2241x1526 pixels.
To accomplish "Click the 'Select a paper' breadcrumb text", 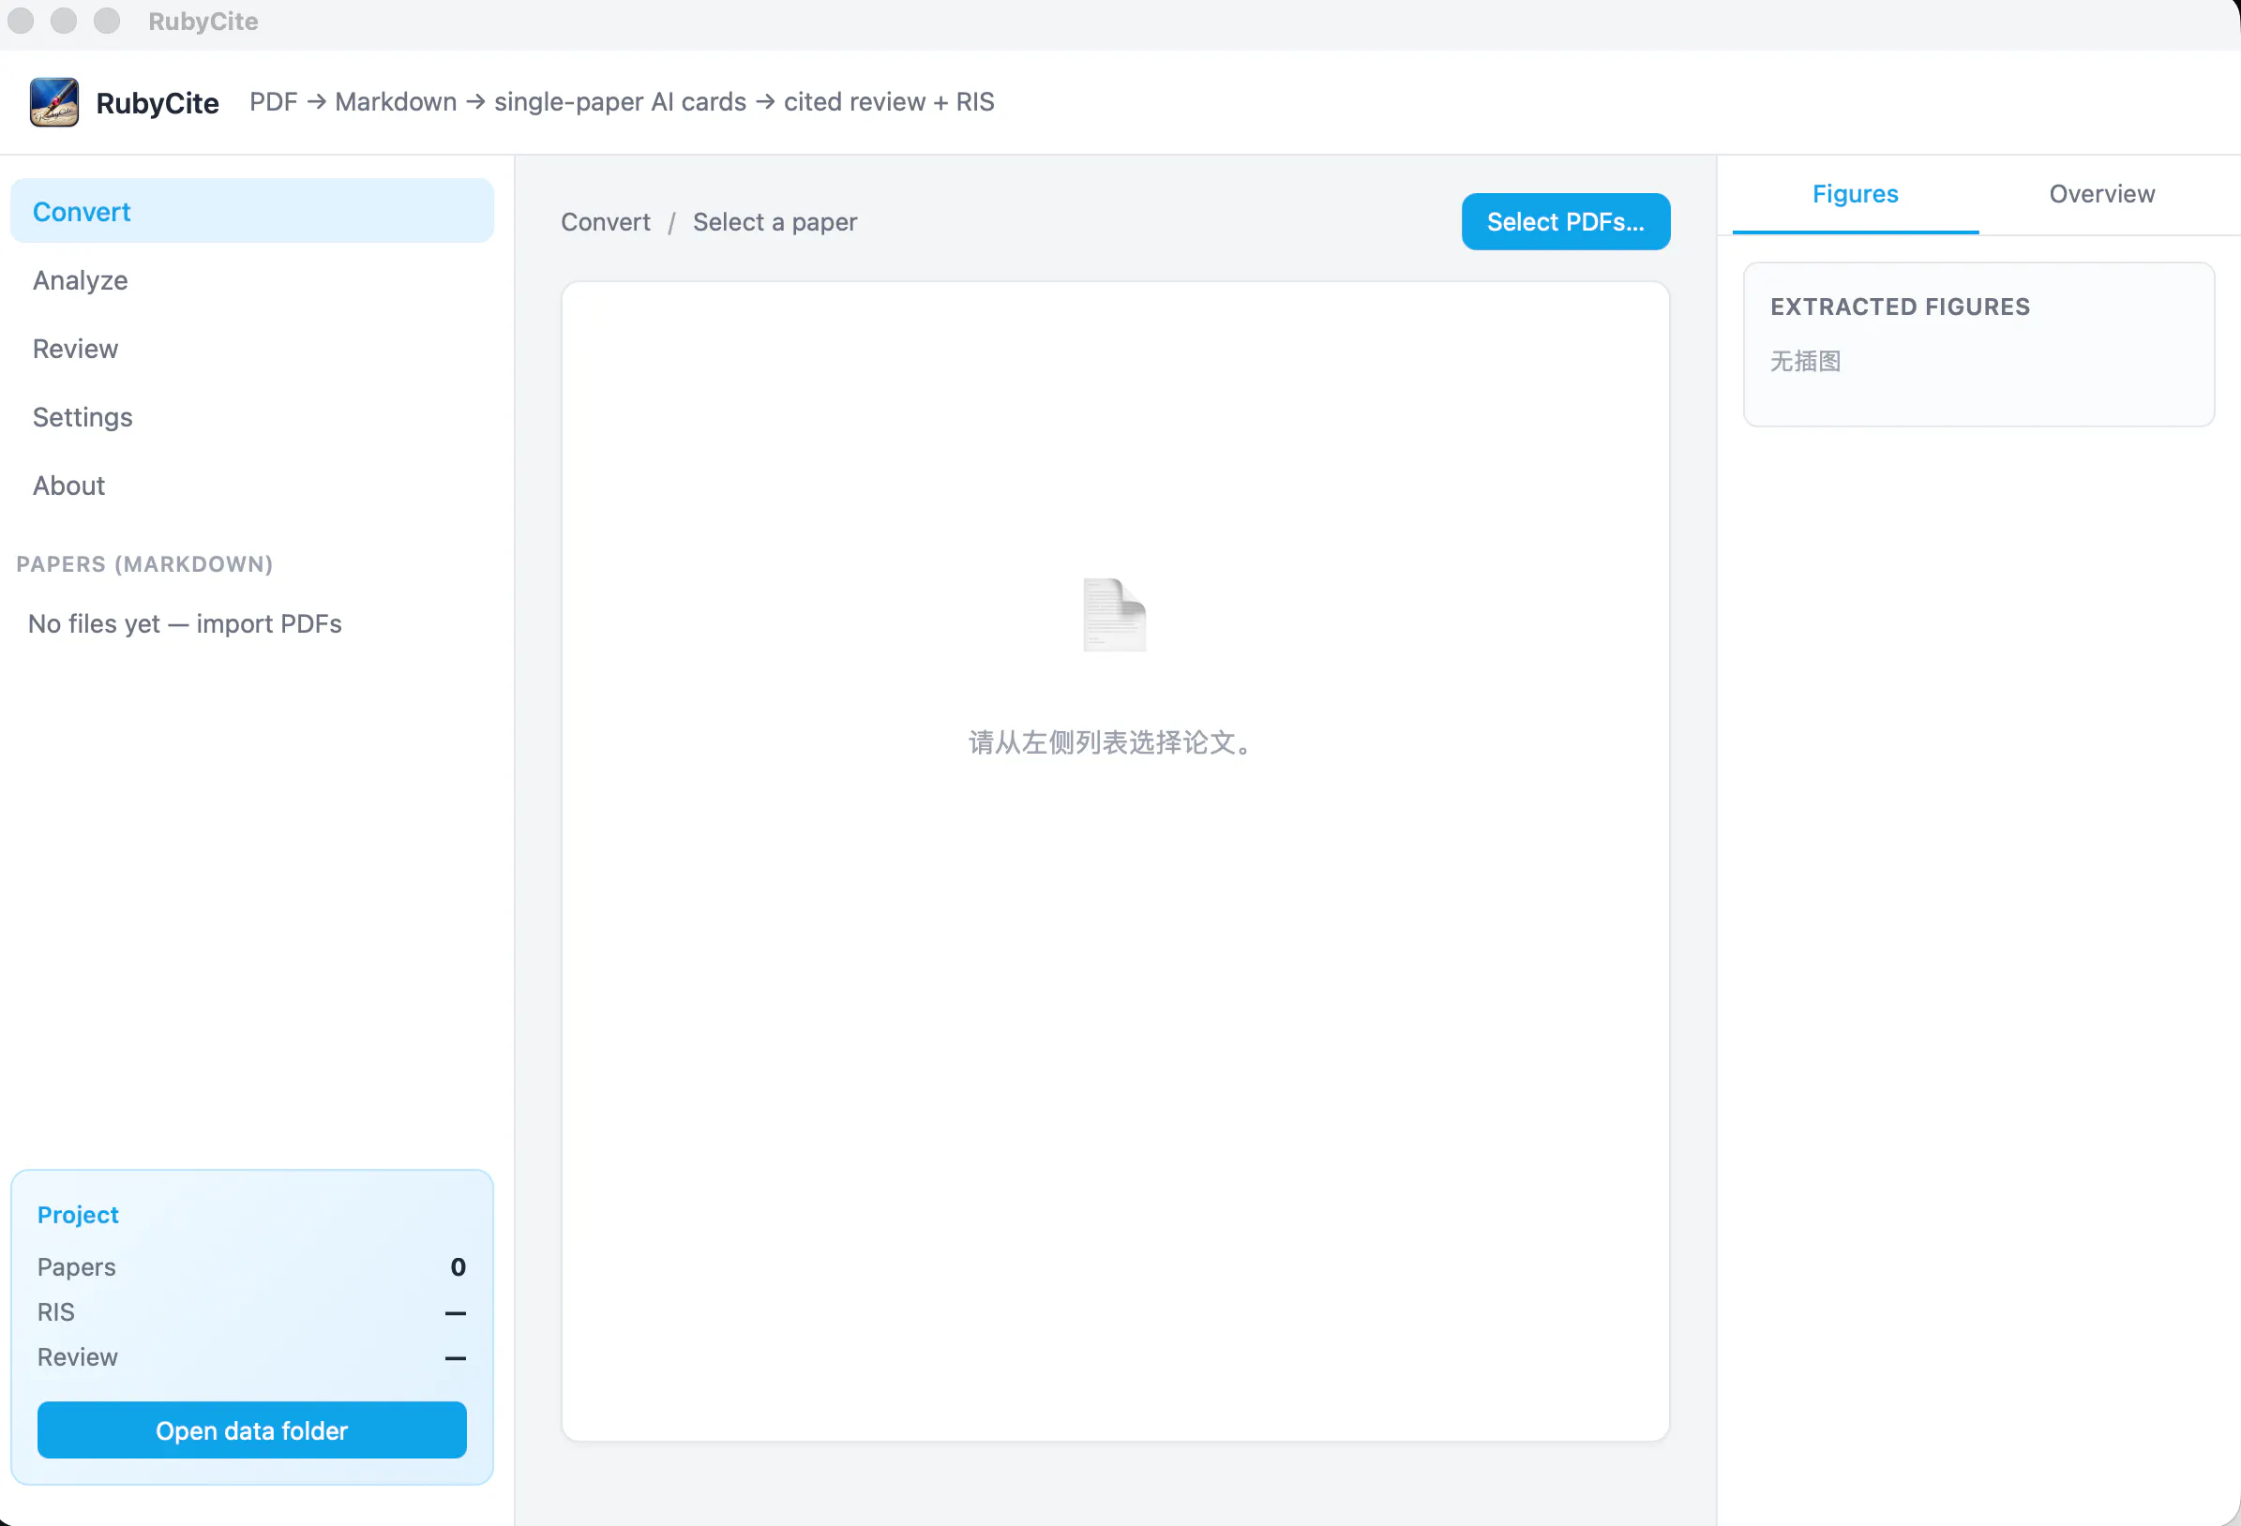I will (775, 222).
